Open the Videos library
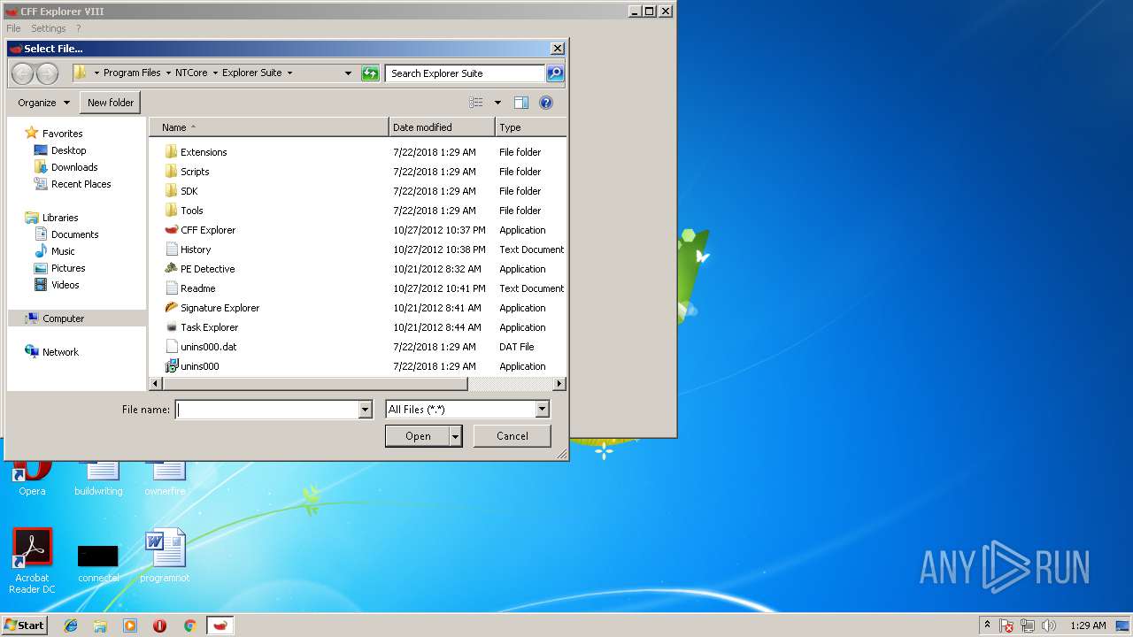1133x637 pixels. [x=65, y=285]
